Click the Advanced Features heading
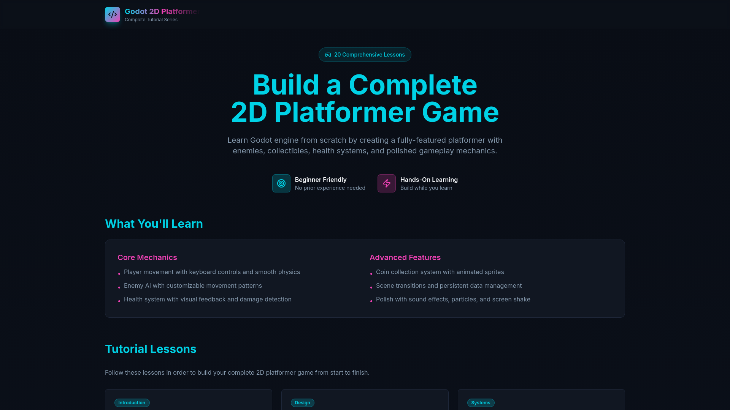 405,257
